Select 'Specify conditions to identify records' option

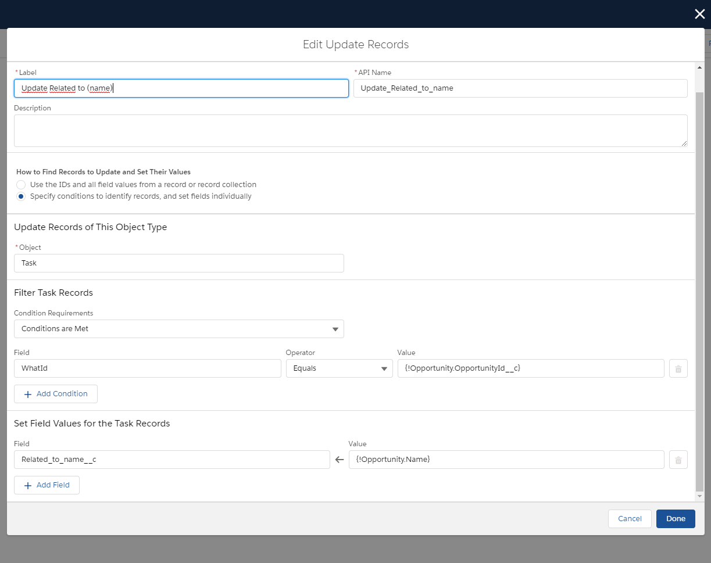coord(21,196)
